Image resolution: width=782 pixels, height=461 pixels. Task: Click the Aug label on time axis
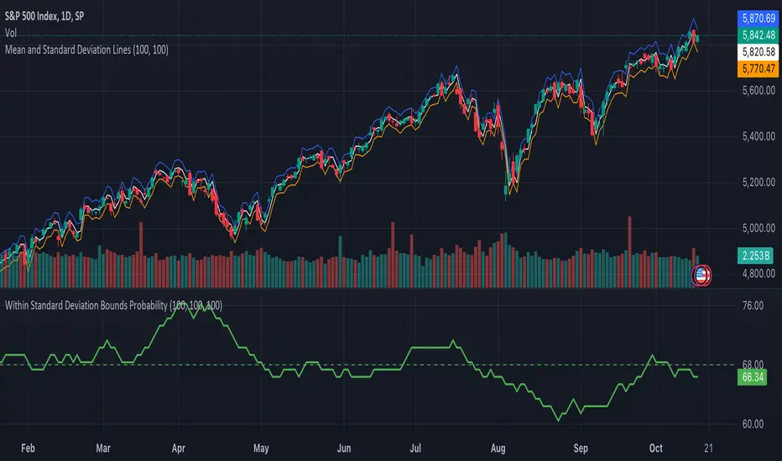tap(498, 448)
